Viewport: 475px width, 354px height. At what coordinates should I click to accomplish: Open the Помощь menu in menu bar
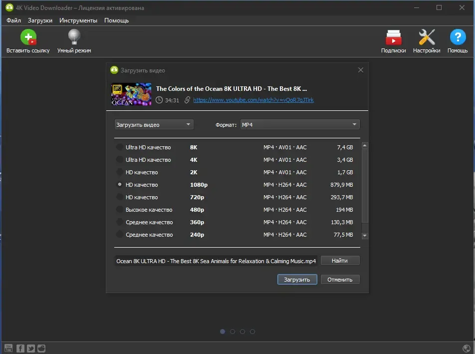coord(116,20)
